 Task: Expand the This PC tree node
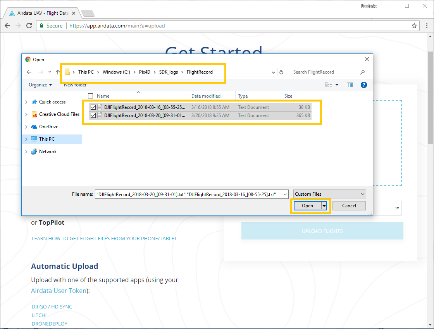(26, 139)
